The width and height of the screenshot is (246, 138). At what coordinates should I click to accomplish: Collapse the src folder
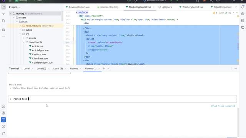point(20,34)
